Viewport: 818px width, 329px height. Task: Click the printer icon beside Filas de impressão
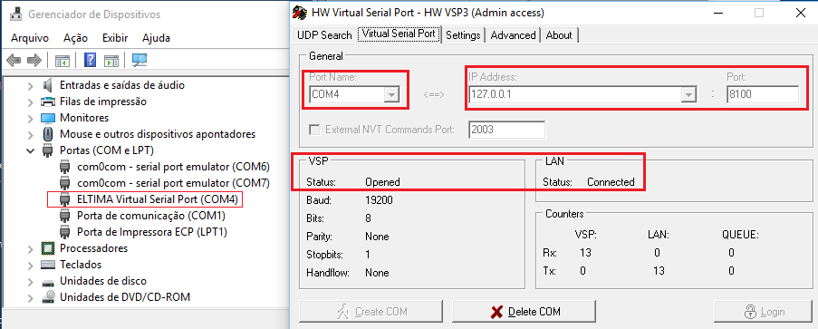click(x=47, y=102)
